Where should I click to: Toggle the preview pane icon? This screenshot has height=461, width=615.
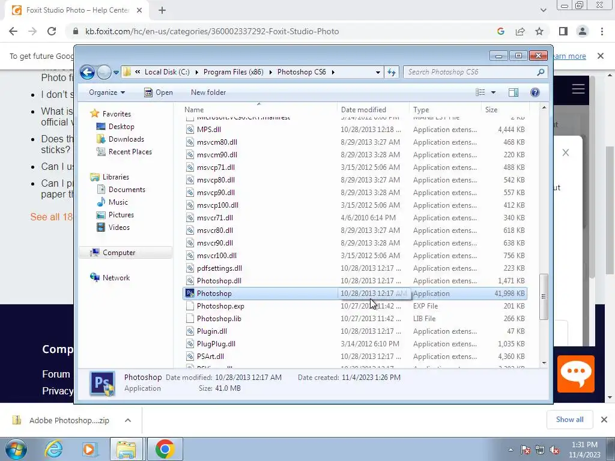click(514, 92)
